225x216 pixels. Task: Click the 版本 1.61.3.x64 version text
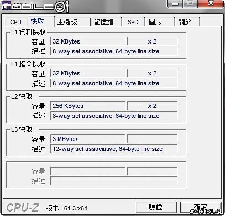tap(66, 208)
